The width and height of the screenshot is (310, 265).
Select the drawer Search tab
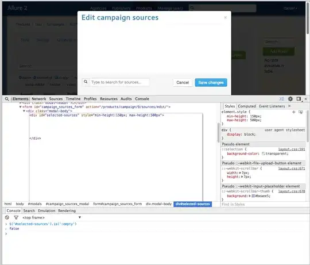point(29,211)
